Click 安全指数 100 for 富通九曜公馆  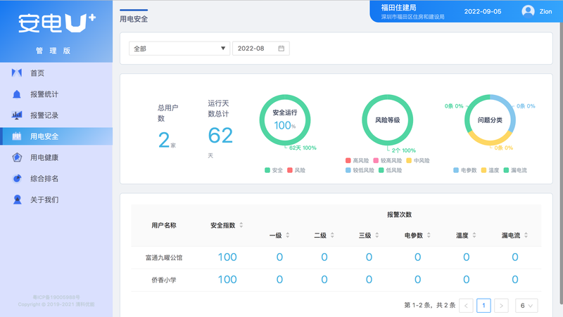point(227,257)
